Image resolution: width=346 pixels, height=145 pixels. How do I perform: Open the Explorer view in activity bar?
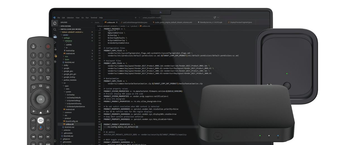click(x=55, y=23)
